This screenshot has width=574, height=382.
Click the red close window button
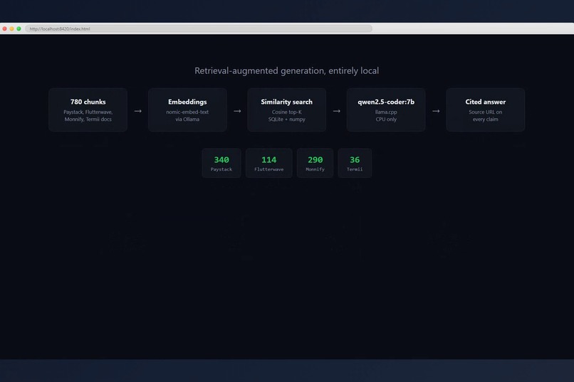click(x=4, y=28)
